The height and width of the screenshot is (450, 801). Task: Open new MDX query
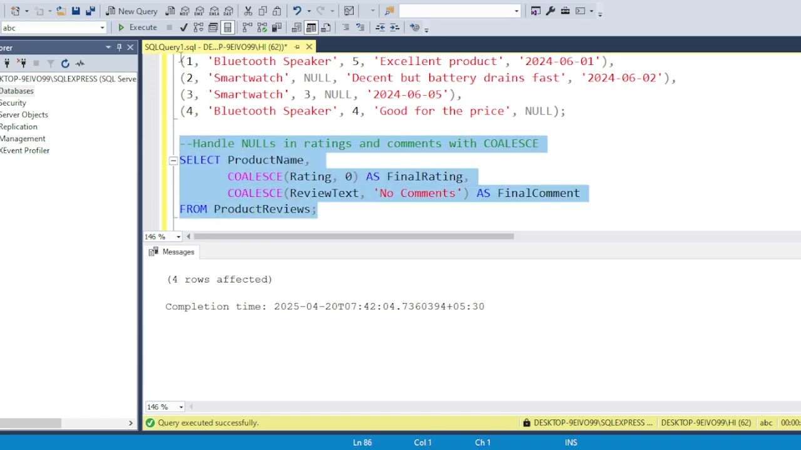coord(185,11)
